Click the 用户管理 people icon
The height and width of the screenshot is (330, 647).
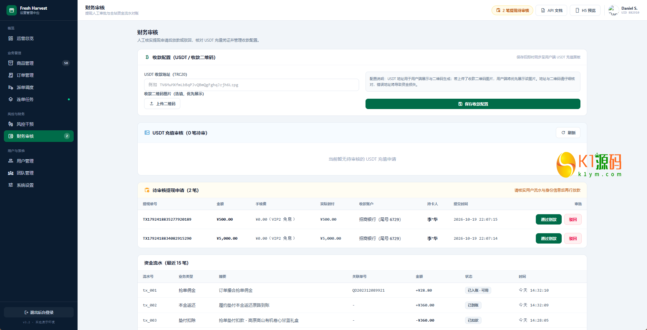(x=11, y=161)
